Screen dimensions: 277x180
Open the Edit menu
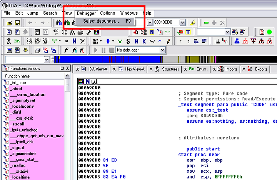19,13
